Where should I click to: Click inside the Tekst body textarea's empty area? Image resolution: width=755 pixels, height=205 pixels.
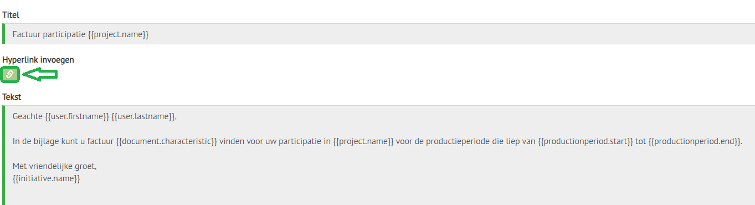tap(378, 194)
